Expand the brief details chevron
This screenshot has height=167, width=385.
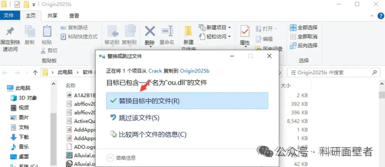coord(110,157)
